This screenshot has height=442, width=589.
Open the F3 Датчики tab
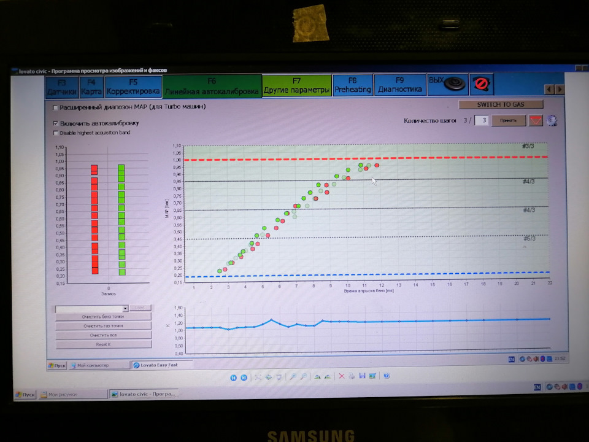point(62,87)
